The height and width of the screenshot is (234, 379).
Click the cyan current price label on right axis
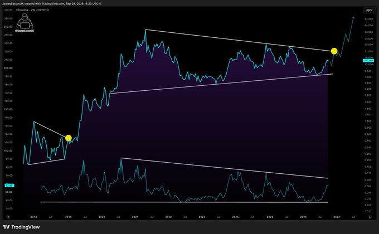(368, 60)
